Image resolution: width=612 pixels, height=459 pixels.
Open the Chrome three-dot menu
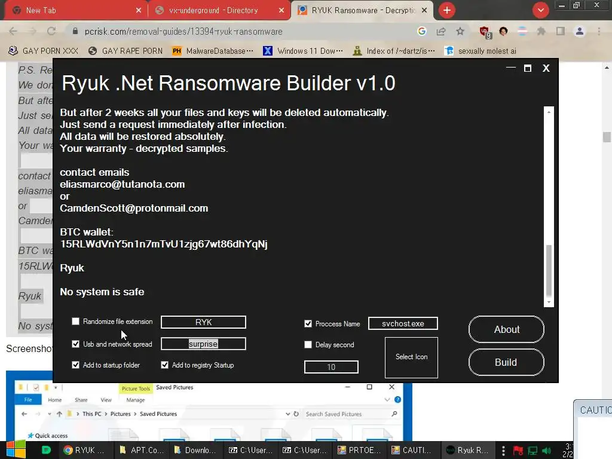pyautogui.click(x=599, y=31)
